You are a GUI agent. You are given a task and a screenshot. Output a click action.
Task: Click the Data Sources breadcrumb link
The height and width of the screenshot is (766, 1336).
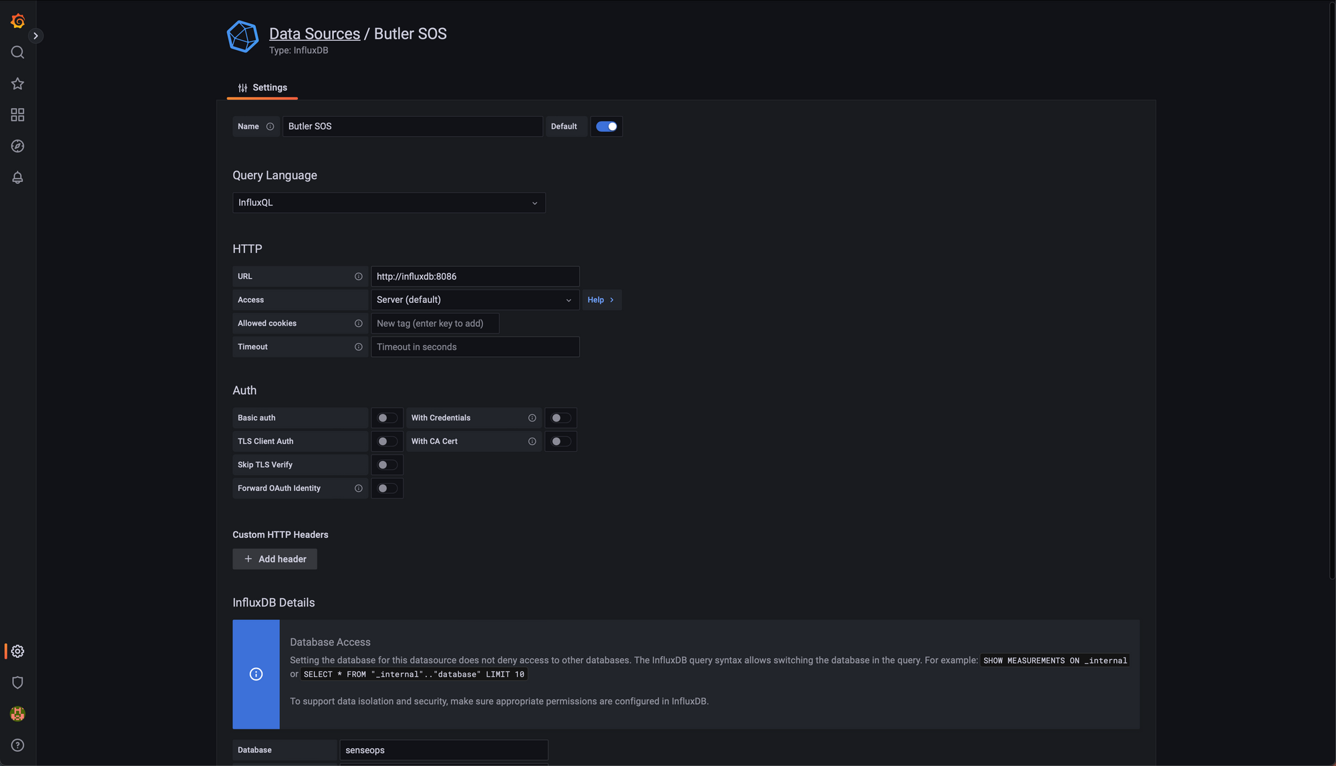[315, 33]
